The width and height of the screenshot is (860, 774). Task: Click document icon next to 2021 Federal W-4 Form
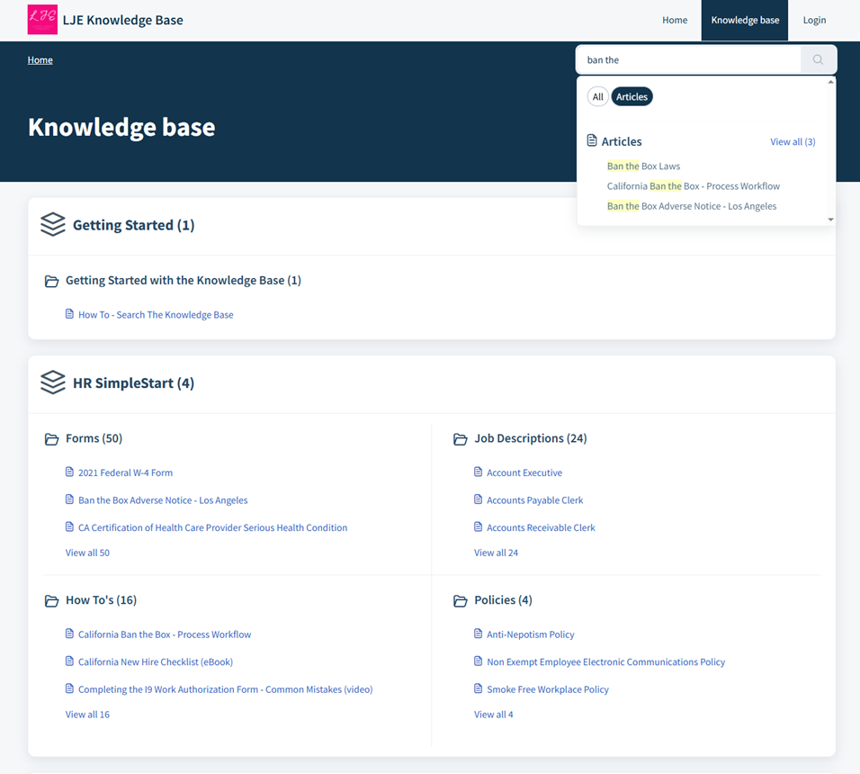69,472
